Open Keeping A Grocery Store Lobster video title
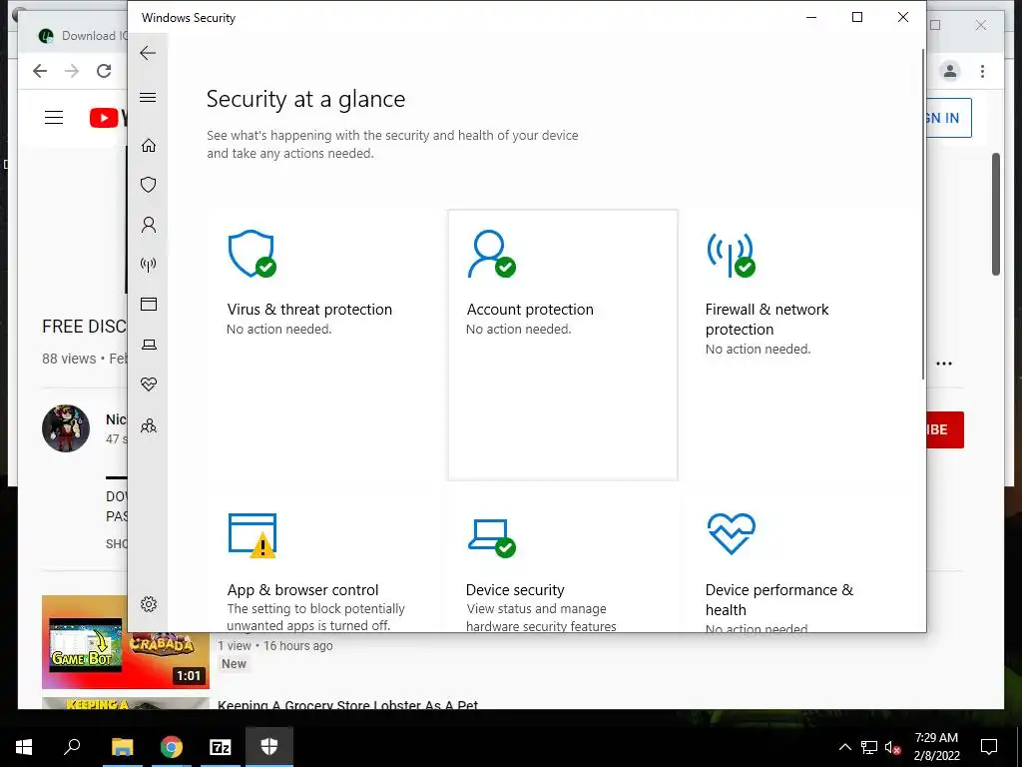Screen dimensions: 1022x767 click(x=347, y=705)
